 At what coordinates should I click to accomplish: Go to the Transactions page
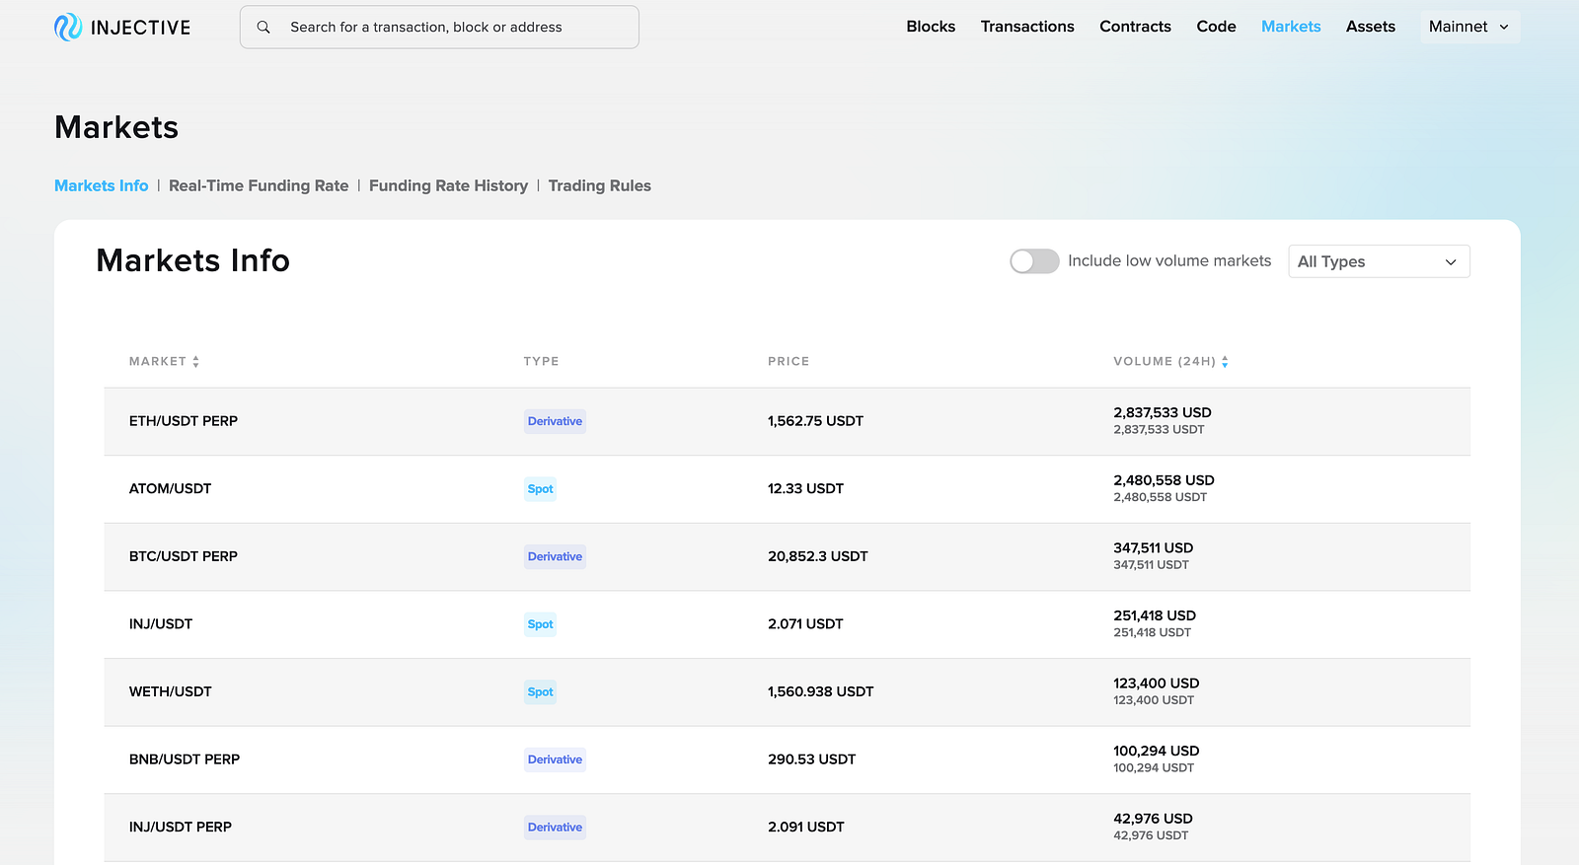1027,27
